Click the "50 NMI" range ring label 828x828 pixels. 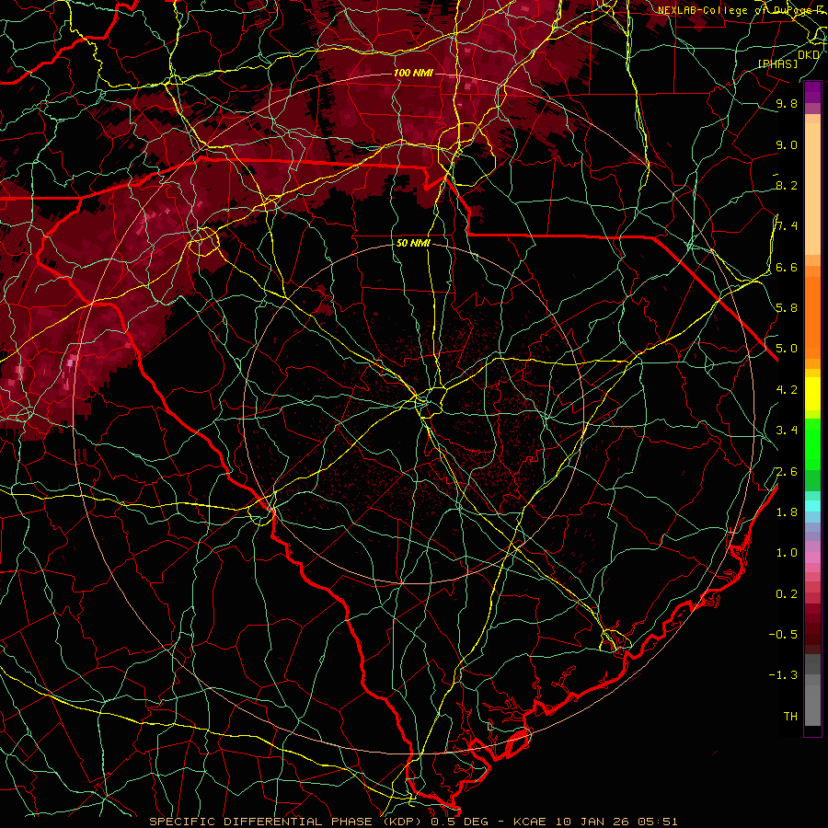(x=413, y=244)
